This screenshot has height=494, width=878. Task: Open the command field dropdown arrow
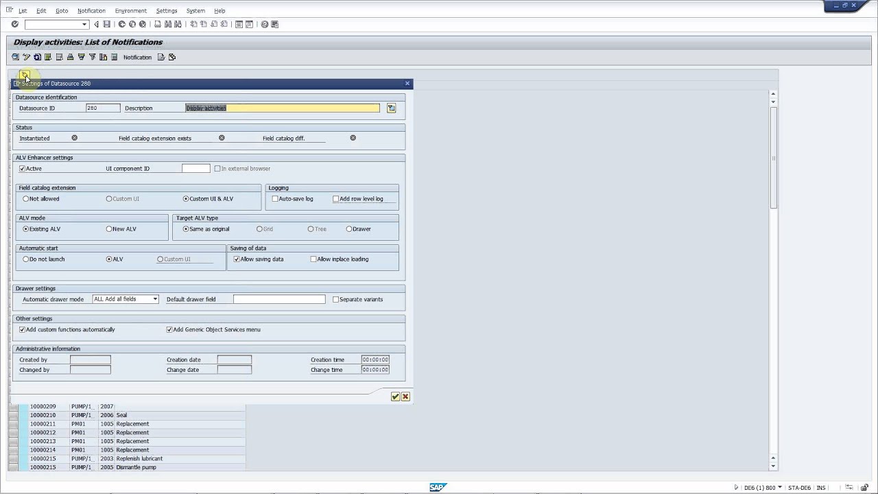tap(84, 25)
